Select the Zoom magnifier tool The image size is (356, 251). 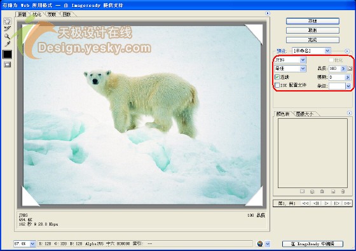(7, 36)
